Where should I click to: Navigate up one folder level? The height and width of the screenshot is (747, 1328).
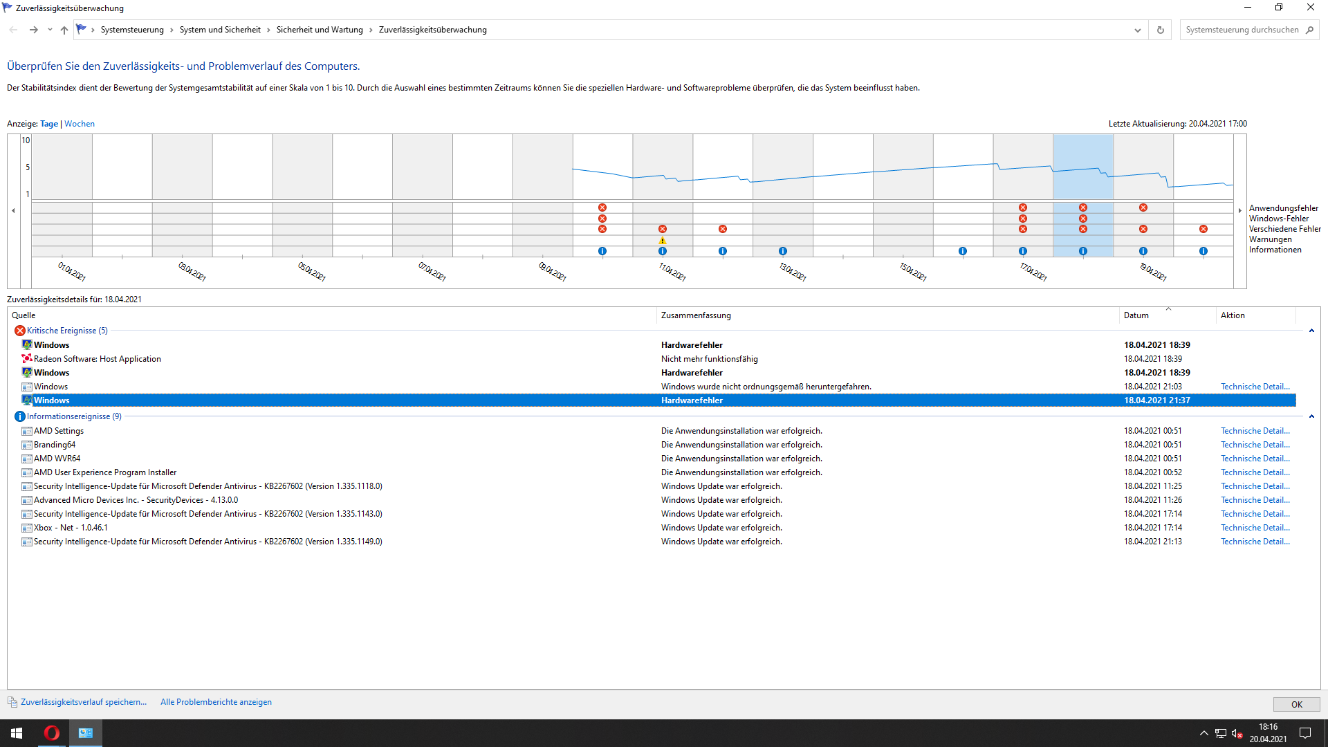(x=64, y=30)
